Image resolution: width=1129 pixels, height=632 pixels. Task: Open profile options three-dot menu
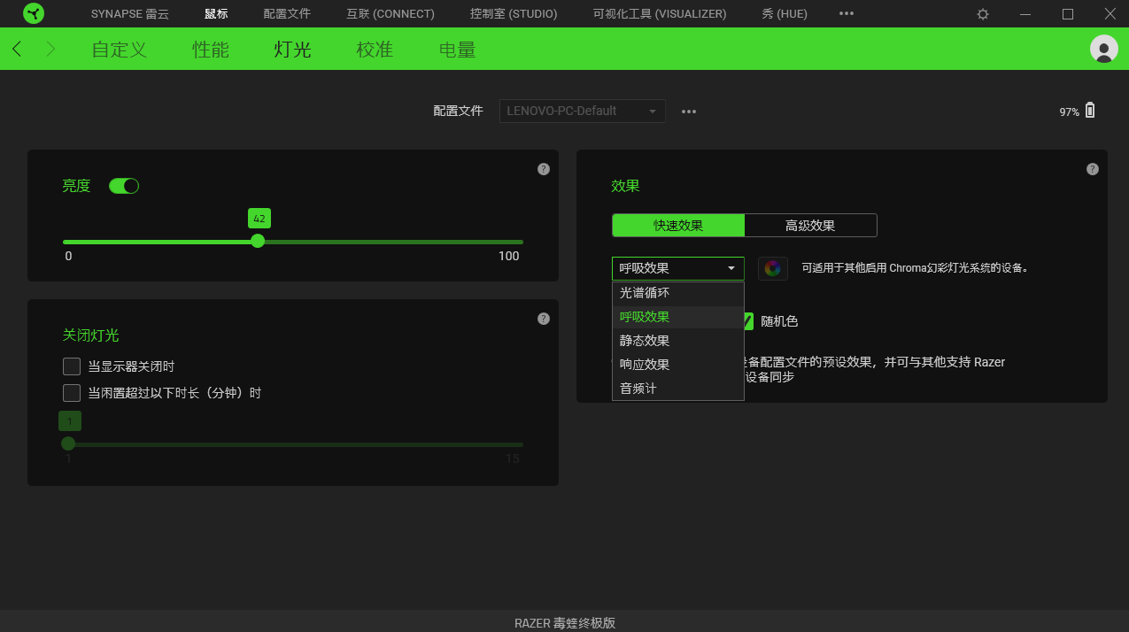tap(689, 112)
